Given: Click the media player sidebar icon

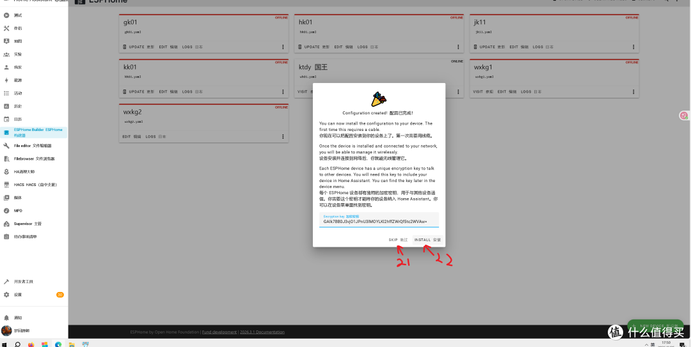Looking at the screenshot, I should [6, 197].
